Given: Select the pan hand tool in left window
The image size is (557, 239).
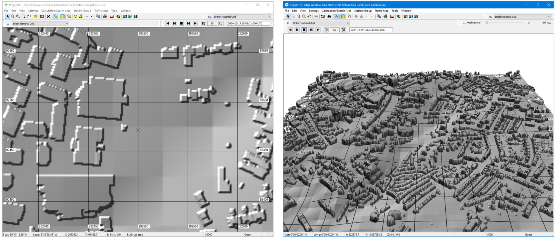Looking at the screenshot, I should click(x=29, y=16).
